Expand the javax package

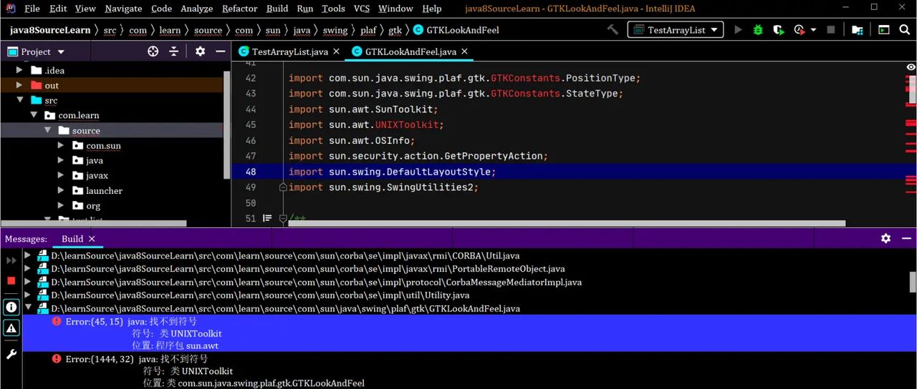pos(62,175)
